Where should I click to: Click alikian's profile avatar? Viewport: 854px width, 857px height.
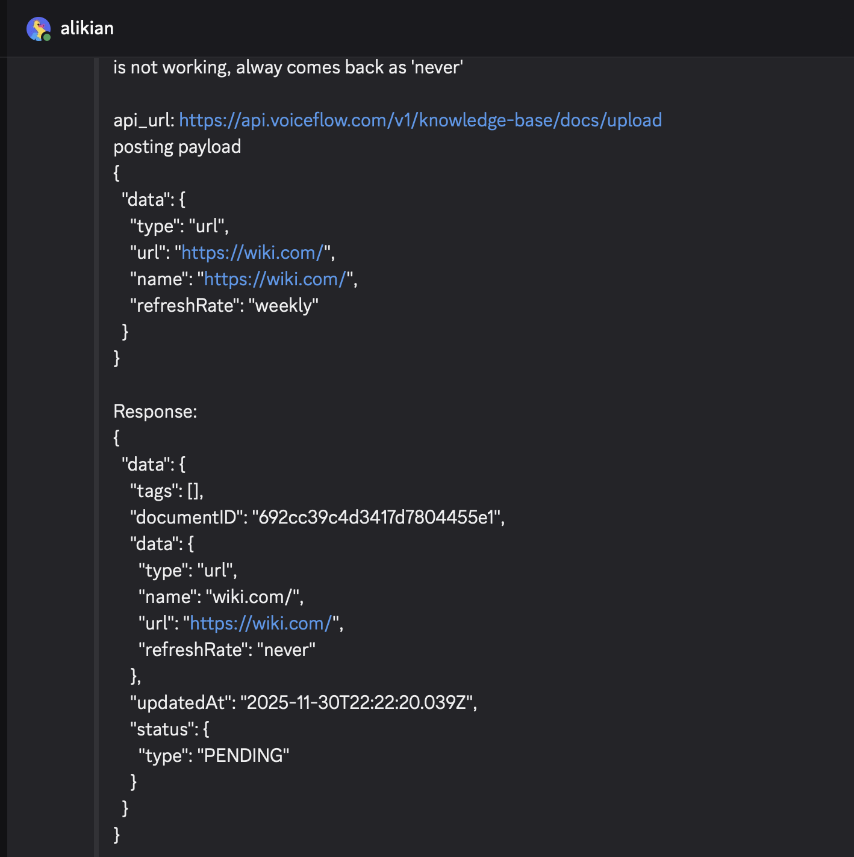(38, 28)
